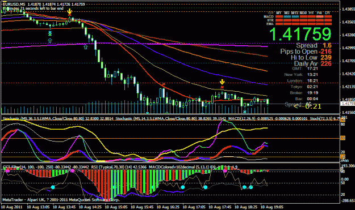Click the New York 13:21 clock line
The width and height of the screenshot is (355, 210).
pos(302,75)
